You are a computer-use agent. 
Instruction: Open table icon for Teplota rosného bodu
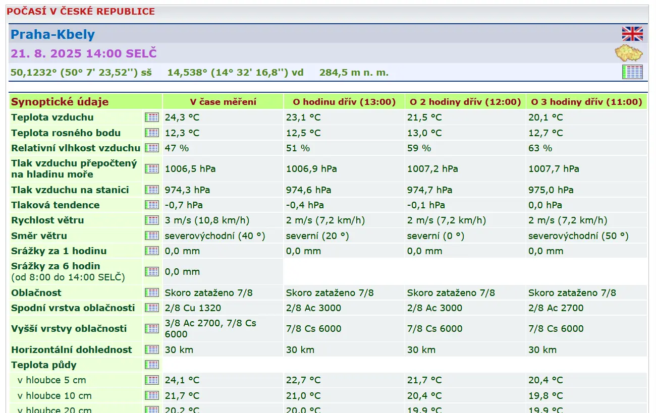pos(151,133)
